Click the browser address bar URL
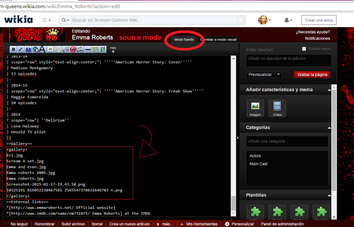The height and width of the screenshot is (227, 354). (x=60, y=6)
